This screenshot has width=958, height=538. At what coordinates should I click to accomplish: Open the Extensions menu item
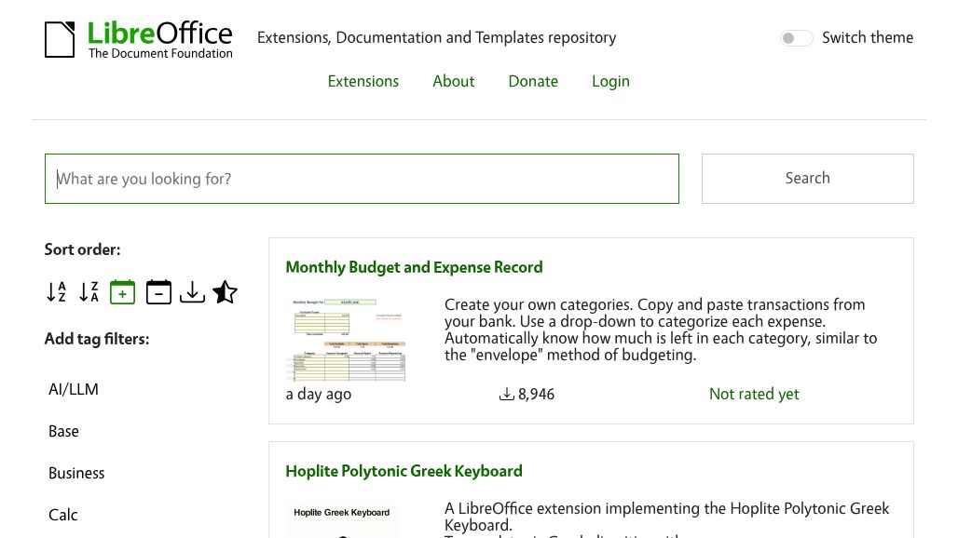point(363,81)
